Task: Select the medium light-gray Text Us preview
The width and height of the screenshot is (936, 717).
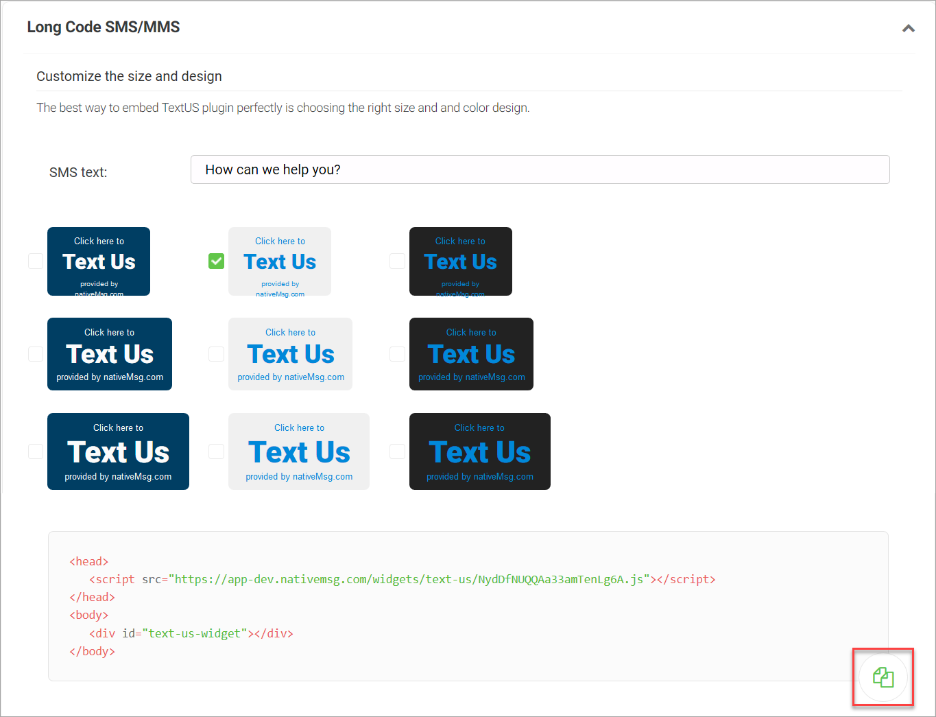Action: click(290, 354)
